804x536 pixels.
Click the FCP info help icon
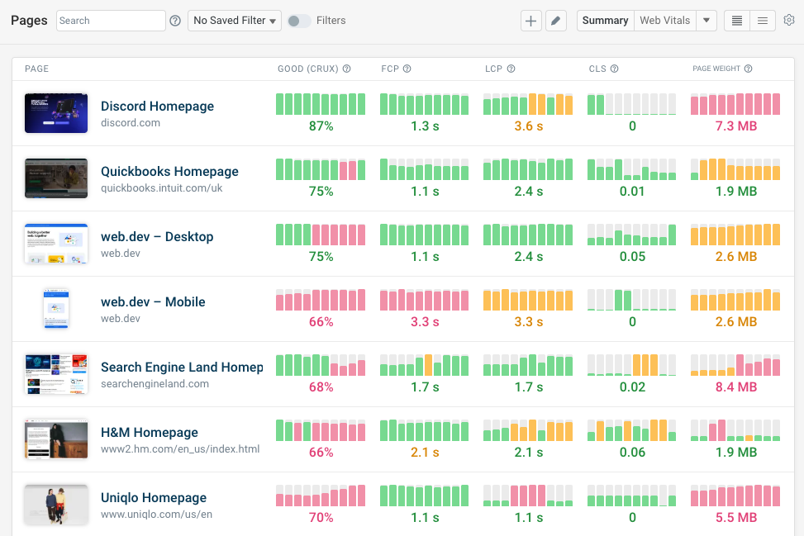click(x=407, y=69)
